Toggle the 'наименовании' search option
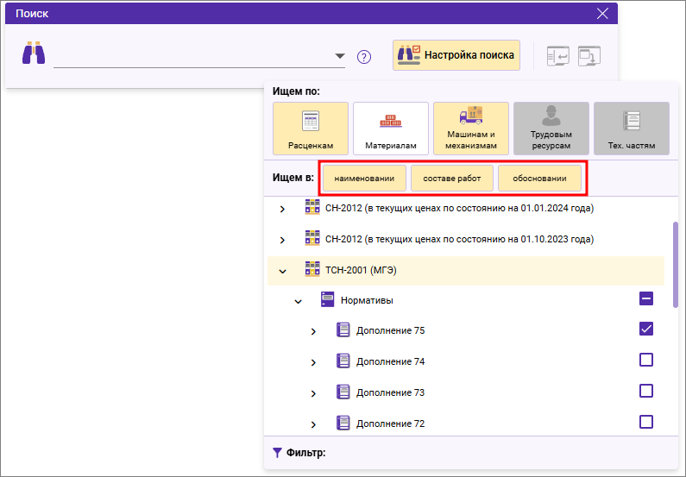The width and height of the screenshot is (686, 477). (x=363, y=179)
